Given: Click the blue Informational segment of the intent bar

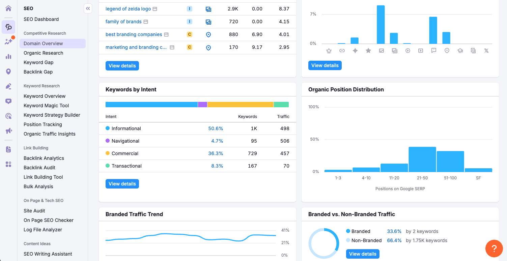Looking at the screenshot, I should 151,105.
